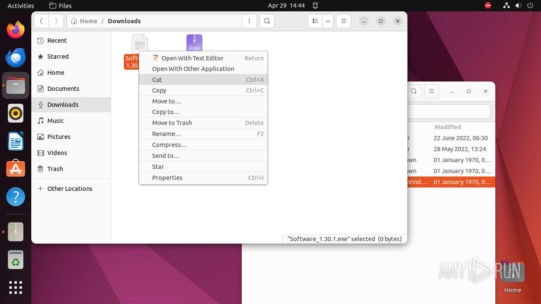Image resolution: width=541 pixels, height=304 pixels.
Task: Select the 22 June 2022, 06:30 row
Action: click(451, 138)
